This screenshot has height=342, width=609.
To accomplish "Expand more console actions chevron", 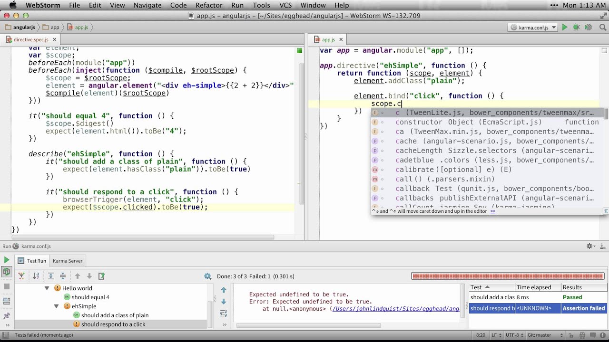I will [x=225, y=325].
